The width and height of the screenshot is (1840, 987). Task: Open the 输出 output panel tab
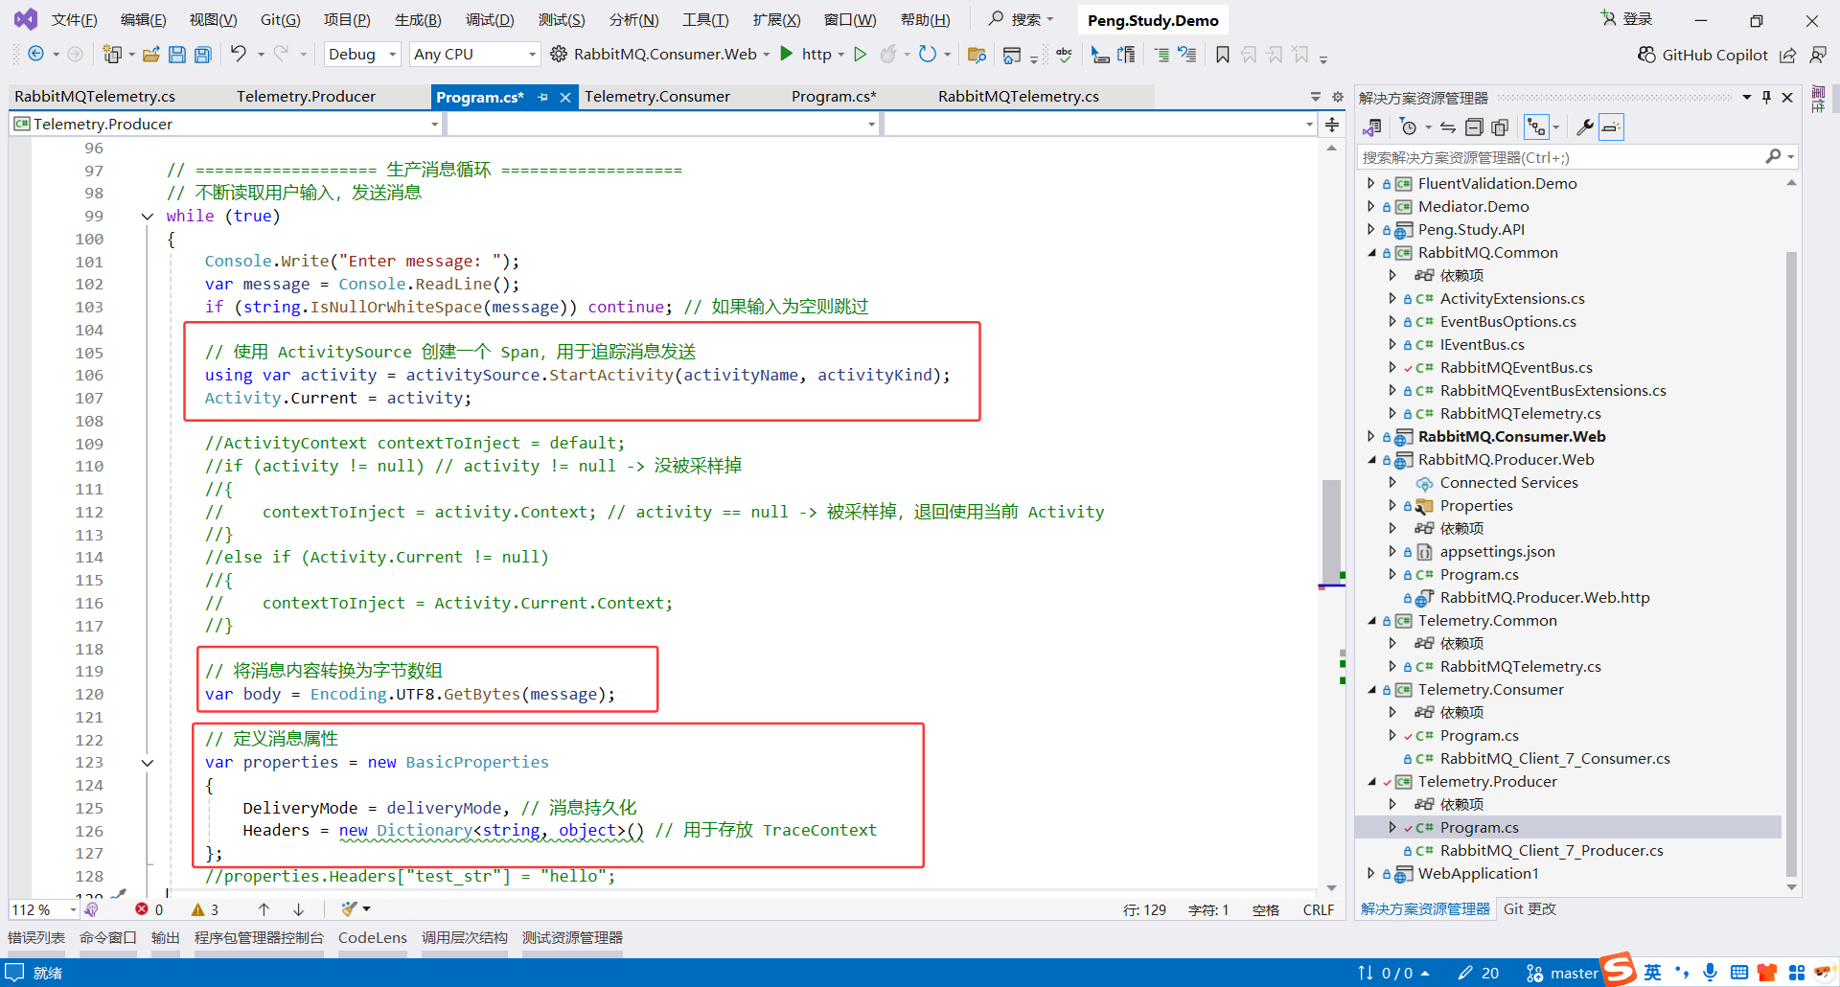pyautogui.click(x=166, y=938)
